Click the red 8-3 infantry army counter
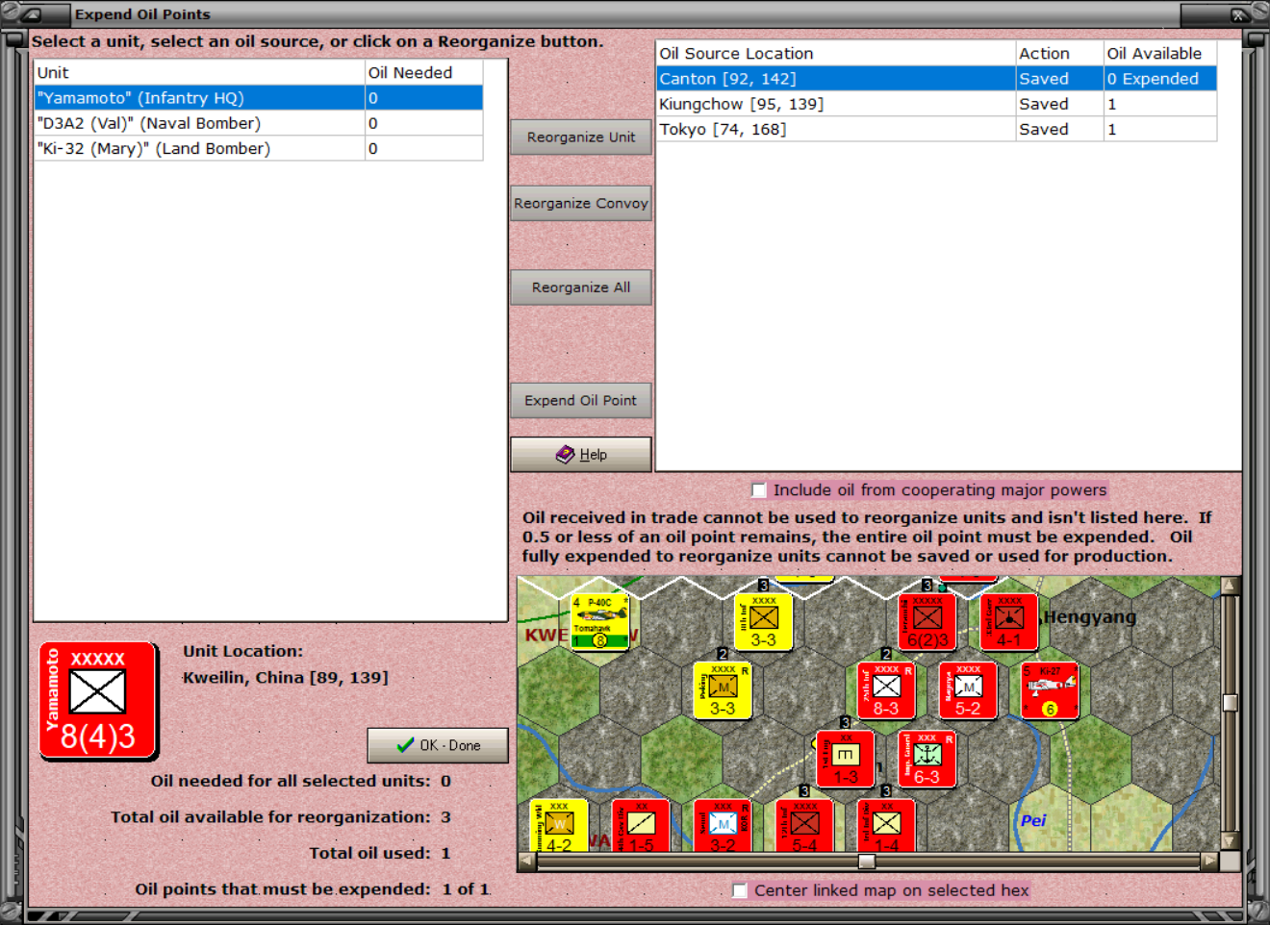Viewport: 1270px width, 925px height. (x=885, y=690)
